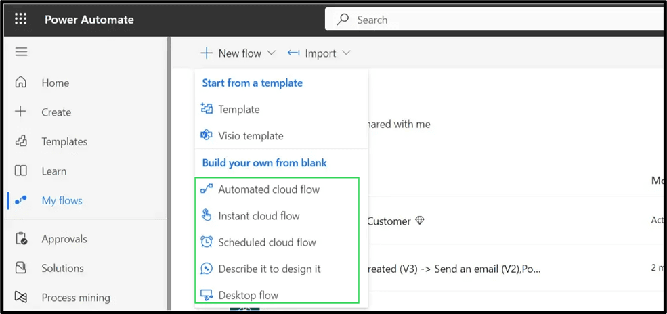Open My flows in the sidebar
This screenshot has height=314, width=667.
click(62, 200)
